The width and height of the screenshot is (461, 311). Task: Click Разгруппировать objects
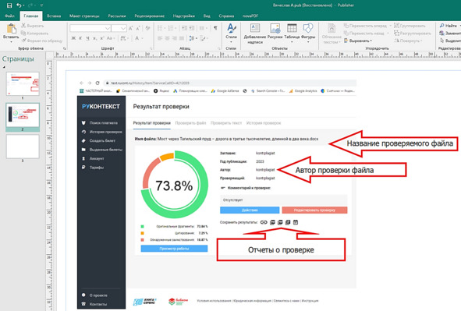[x=412, y=34]
